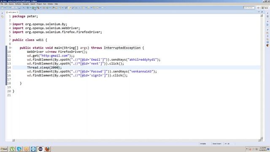Screen dimensions: 270x152
Task: Click the "http:gmail.com" string
Action: tap(54, 56)
